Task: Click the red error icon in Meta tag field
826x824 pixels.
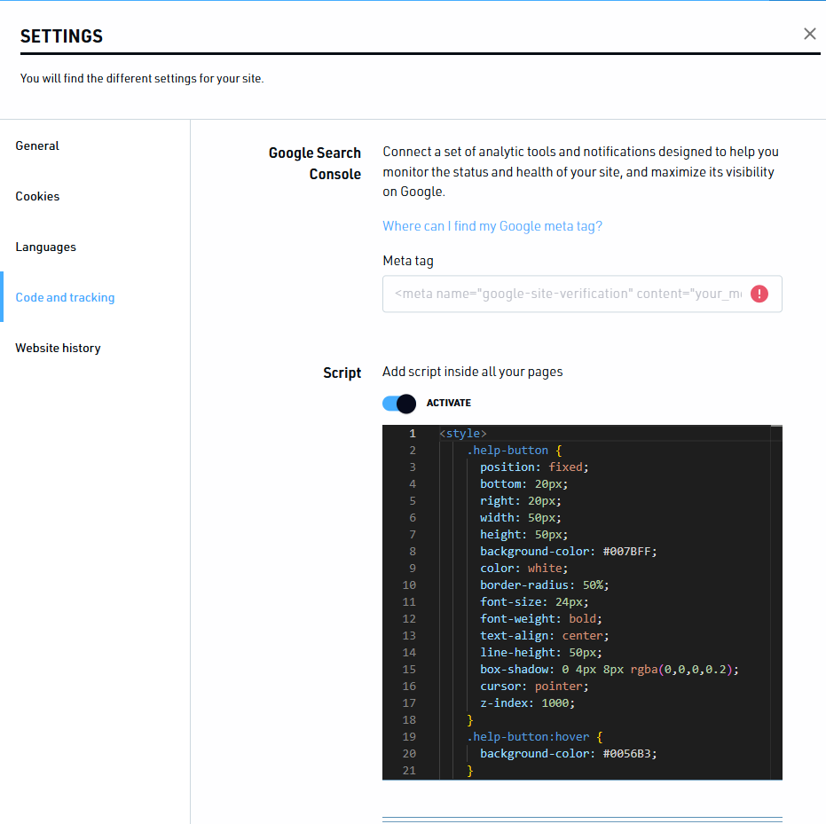Action: tap(759, 294)
